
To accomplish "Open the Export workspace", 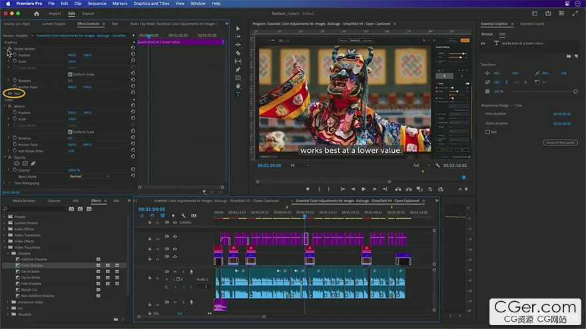I will click(88, 13).
